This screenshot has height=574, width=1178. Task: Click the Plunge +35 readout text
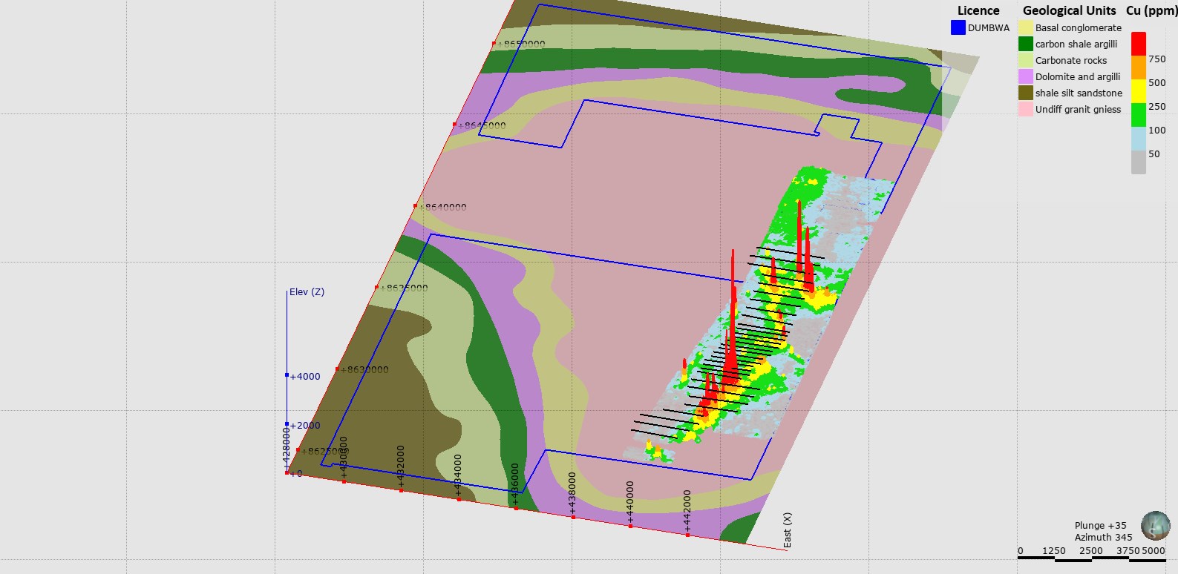[1100, 525]
